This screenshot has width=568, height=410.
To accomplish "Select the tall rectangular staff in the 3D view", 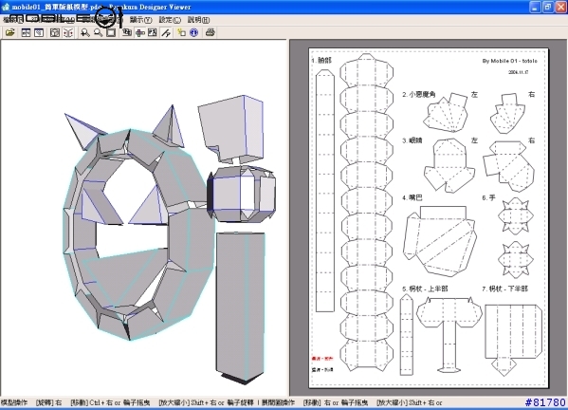I will pos(240,307).
